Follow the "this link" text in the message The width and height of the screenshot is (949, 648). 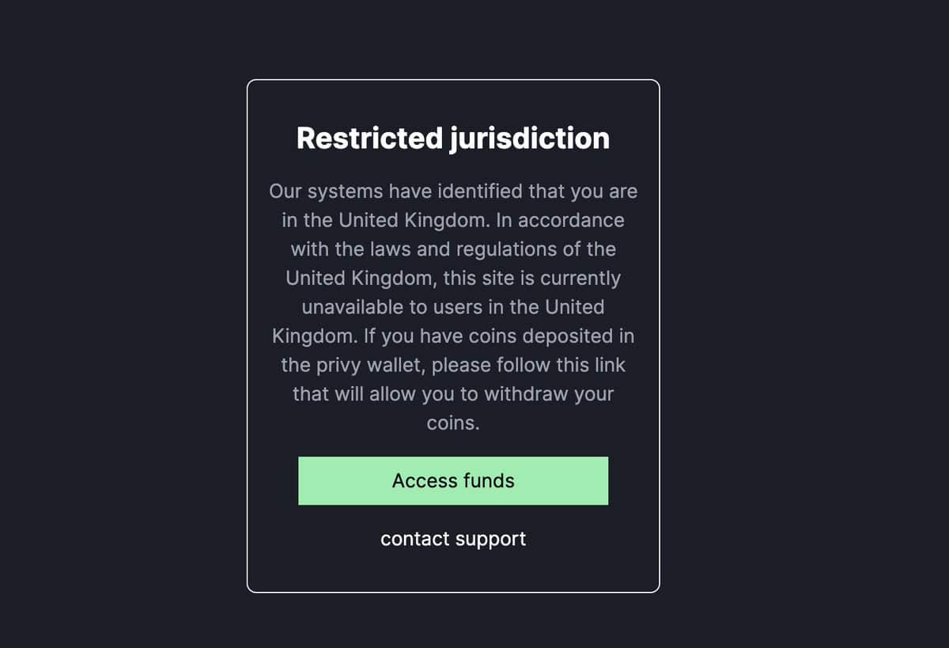click(x=592, y=366)
